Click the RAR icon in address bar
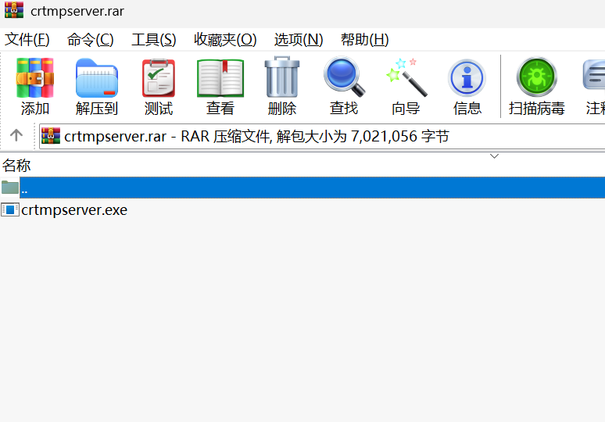The height and width of the screenshot is (422, 605). 51,136
